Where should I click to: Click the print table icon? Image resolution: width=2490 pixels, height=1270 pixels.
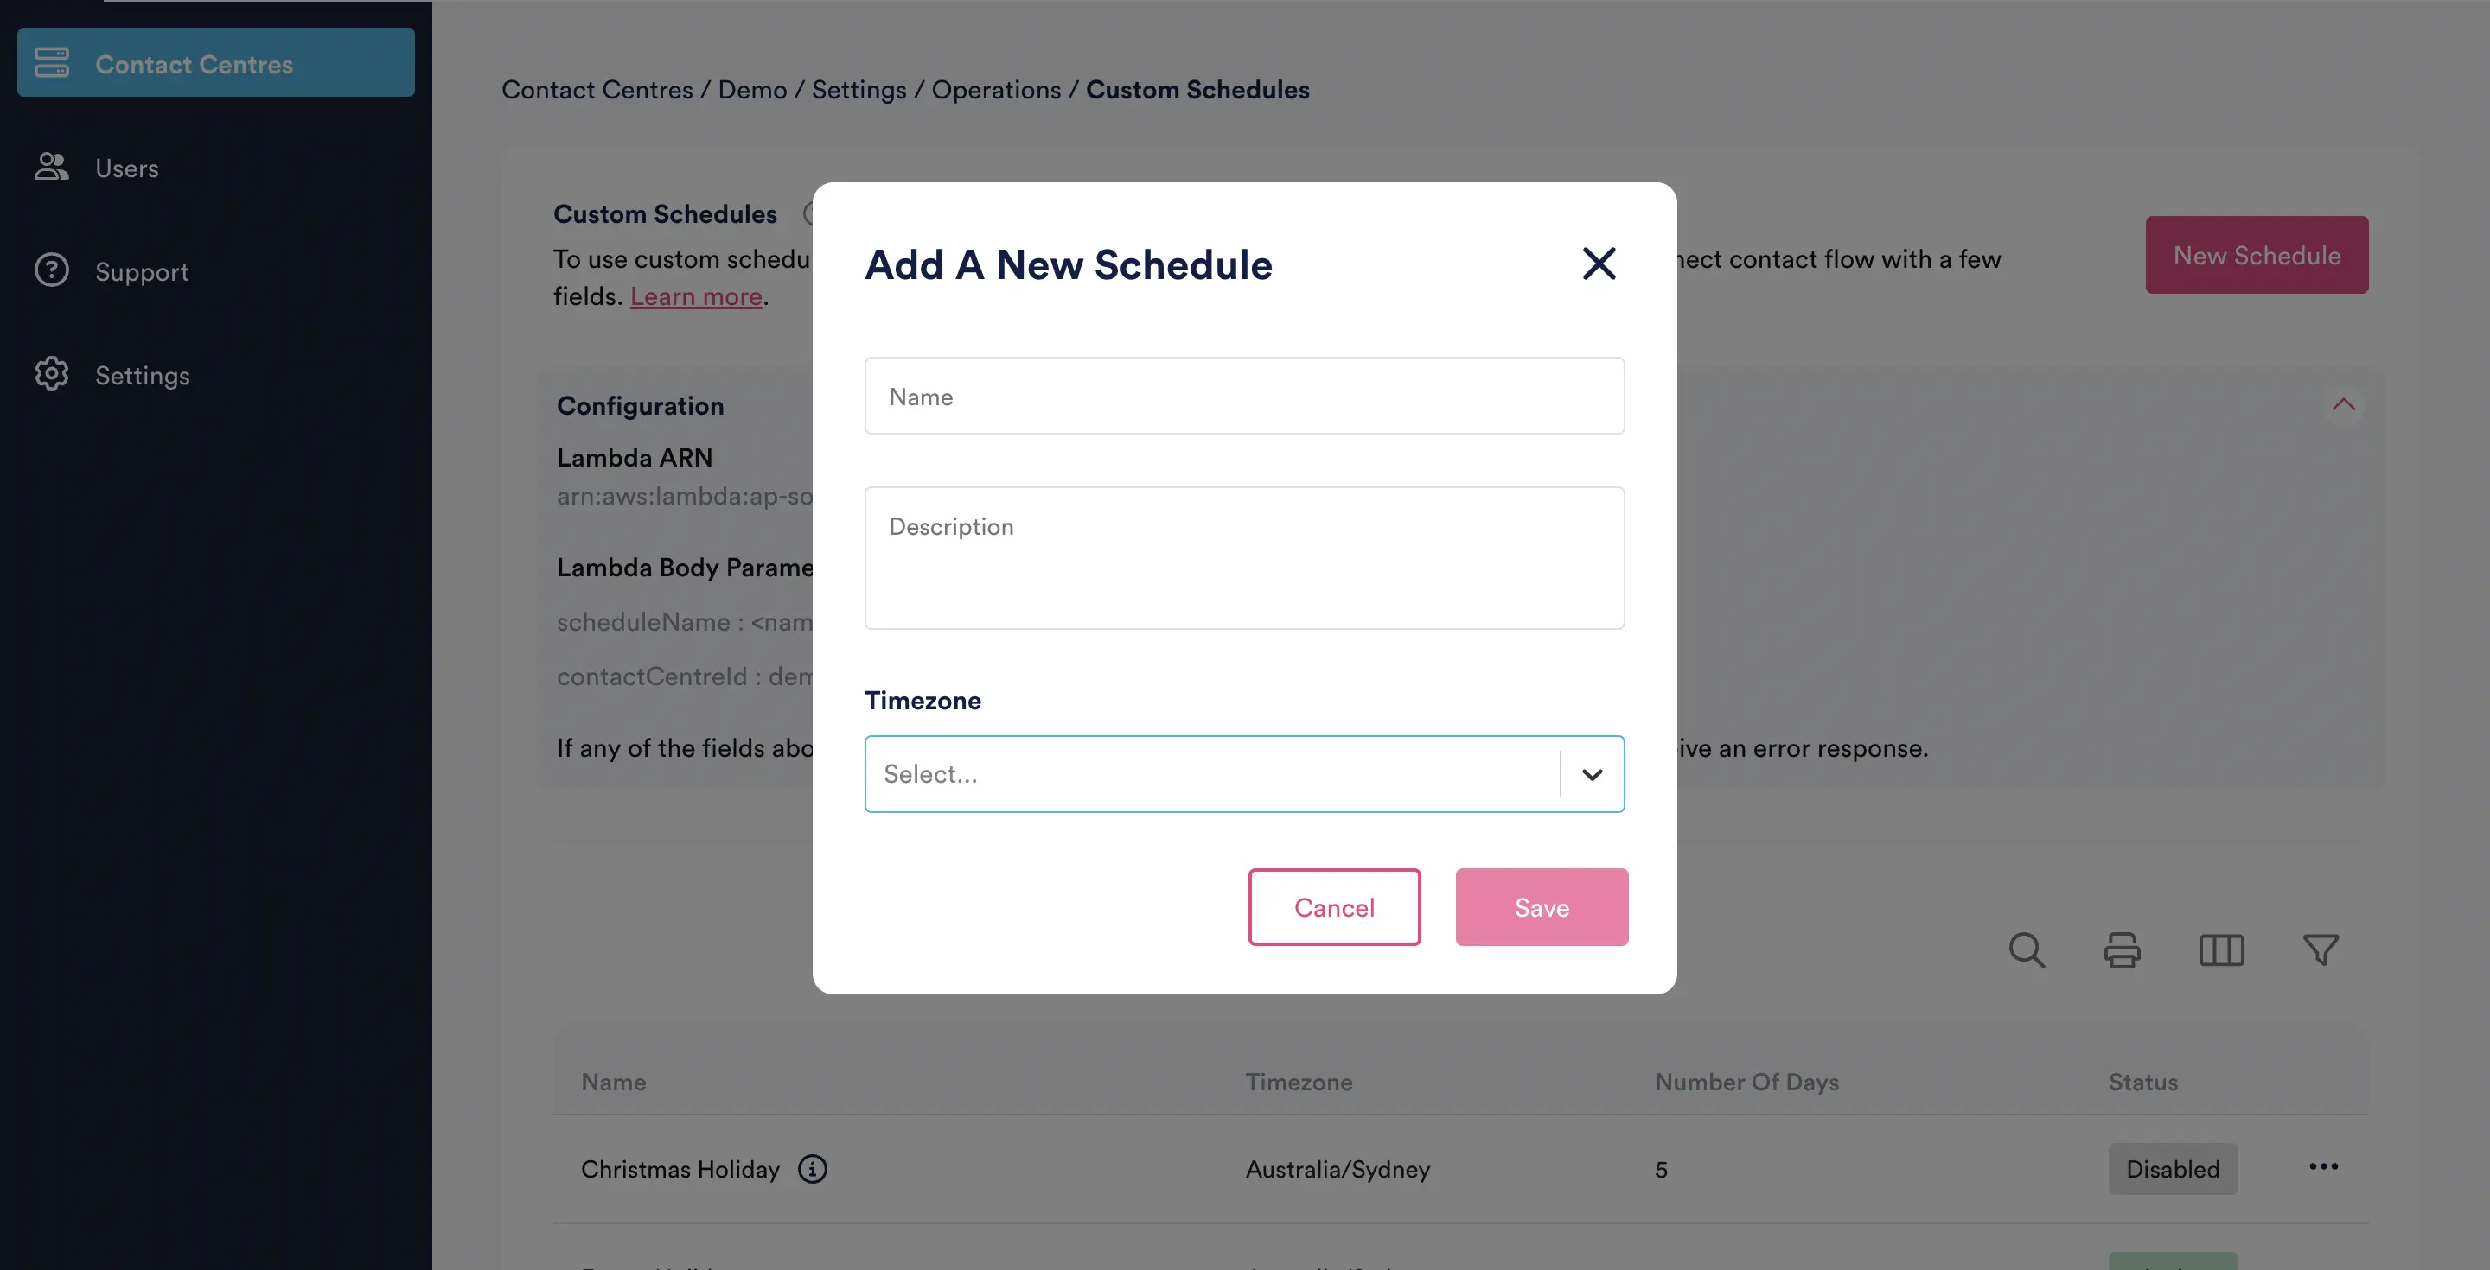pos(2123,950)
